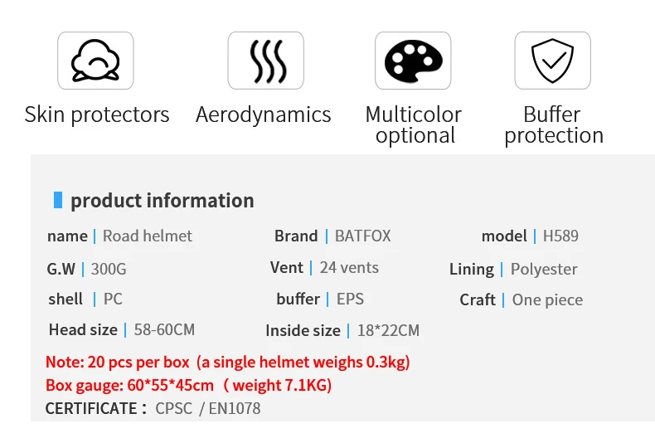The image size is (655, 443).
Task: Click the BATFOX brand value
Action: pos(362,236)
